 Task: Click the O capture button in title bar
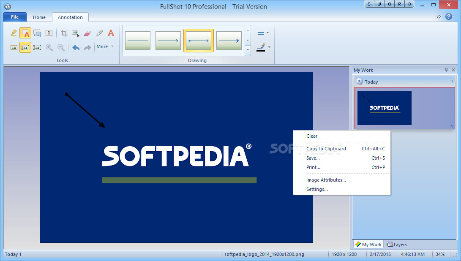tap(390, 4)
